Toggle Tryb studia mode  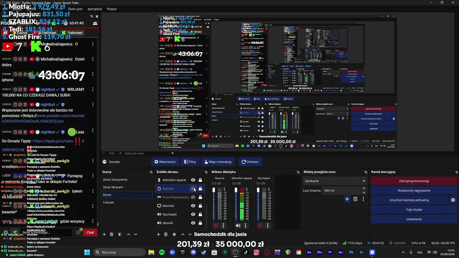point(414,210)
